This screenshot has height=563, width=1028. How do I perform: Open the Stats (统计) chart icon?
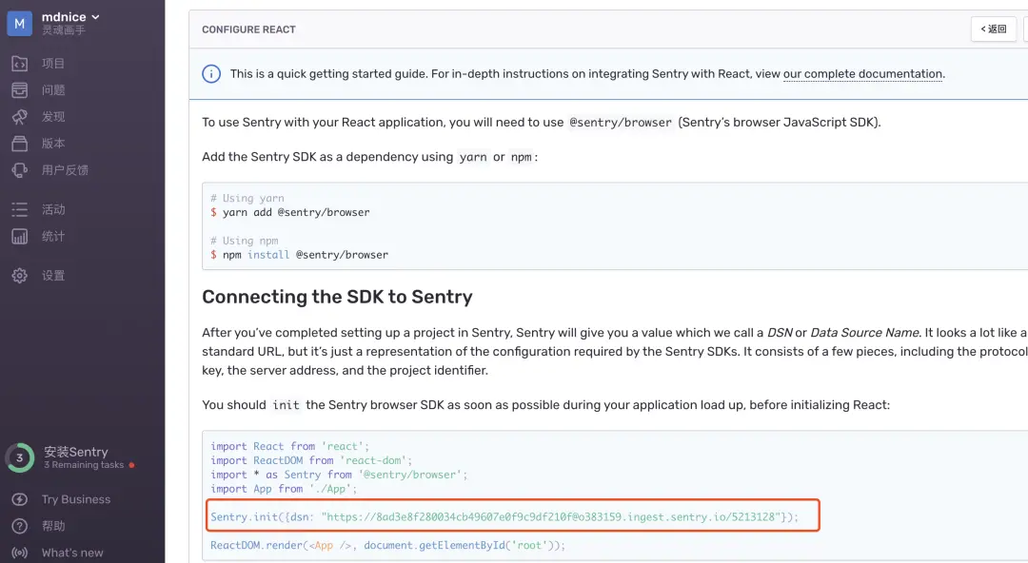tap(19, 236)
